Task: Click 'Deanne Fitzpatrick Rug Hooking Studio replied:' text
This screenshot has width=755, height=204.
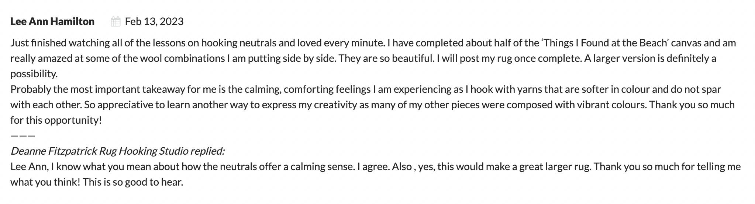Action: pos(117,151)
